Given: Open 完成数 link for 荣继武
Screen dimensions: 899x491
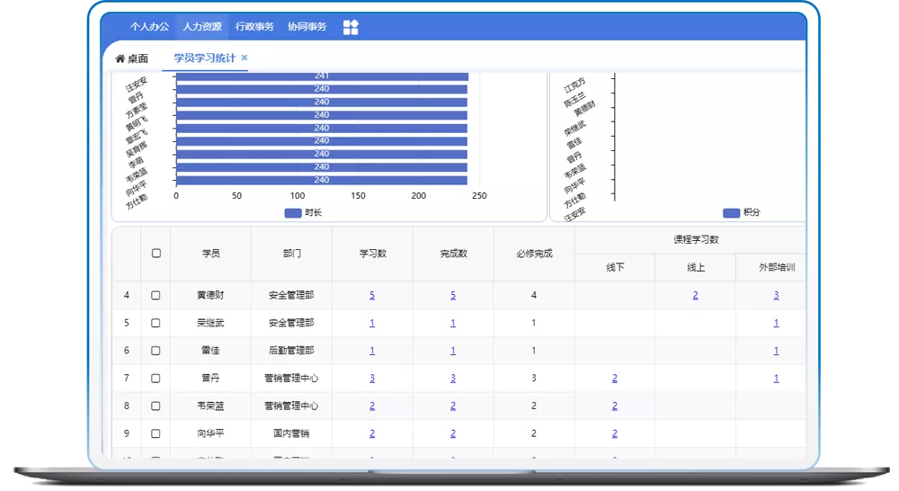Looking at the screenshot, I should tap(453, 323).
